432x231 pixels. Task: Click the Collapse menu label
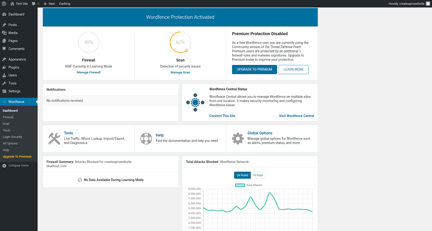tap(18, 166)
